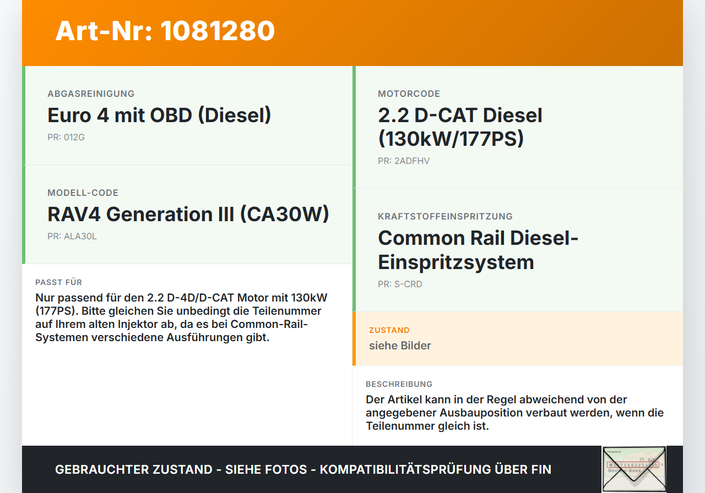This screenshot has width=705, height=493.
Task: Click the "PR: S-CRD" code
Action: pos(400,284)
